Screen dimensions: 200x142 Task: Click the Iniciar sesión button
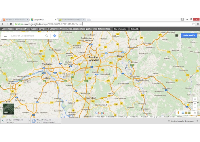pos(189,35)
